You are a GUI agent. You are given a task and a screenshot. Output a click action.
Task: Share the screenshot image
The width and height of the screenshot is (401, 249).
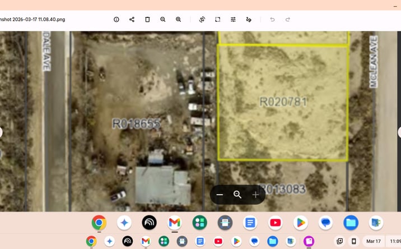(132, 20)
